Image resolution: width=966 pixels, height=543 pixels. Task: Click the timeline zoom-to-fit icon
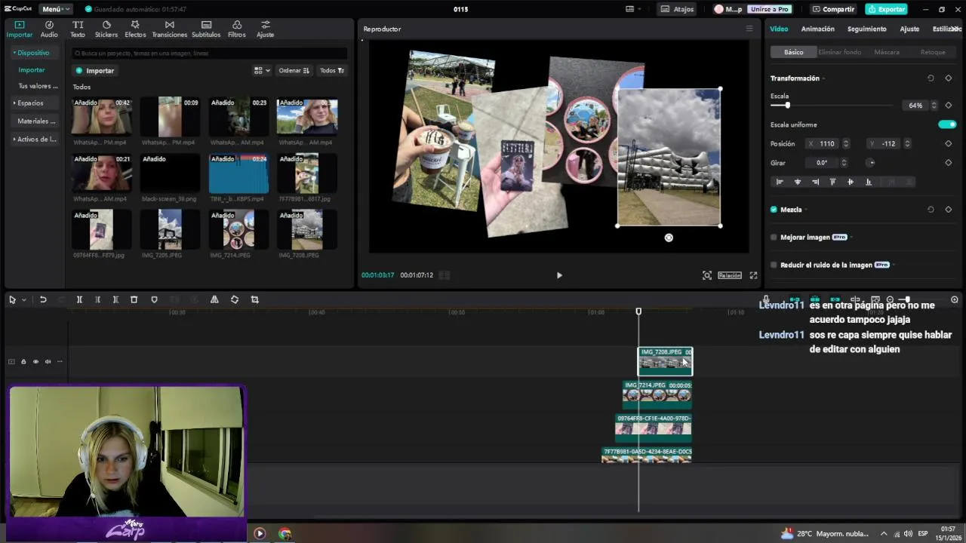955,299
